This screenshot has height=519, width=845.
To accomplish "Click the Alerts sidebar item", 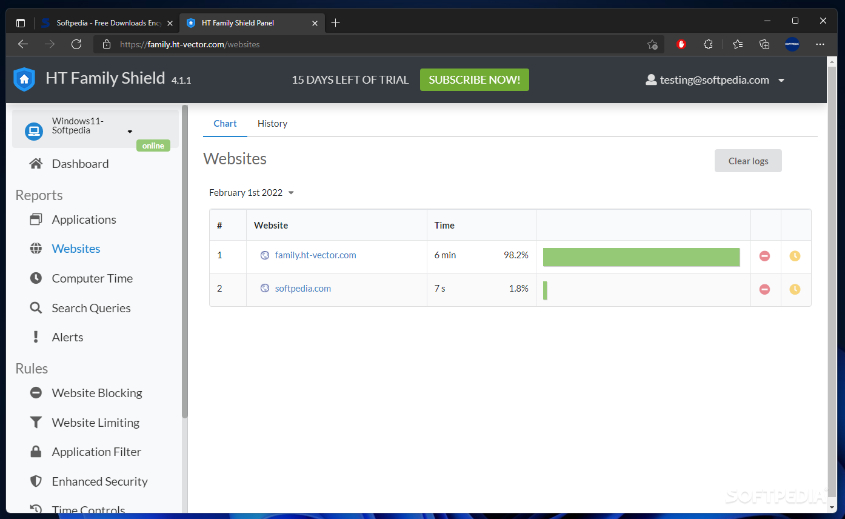I will pyautogui.click(x=67, y=337).
